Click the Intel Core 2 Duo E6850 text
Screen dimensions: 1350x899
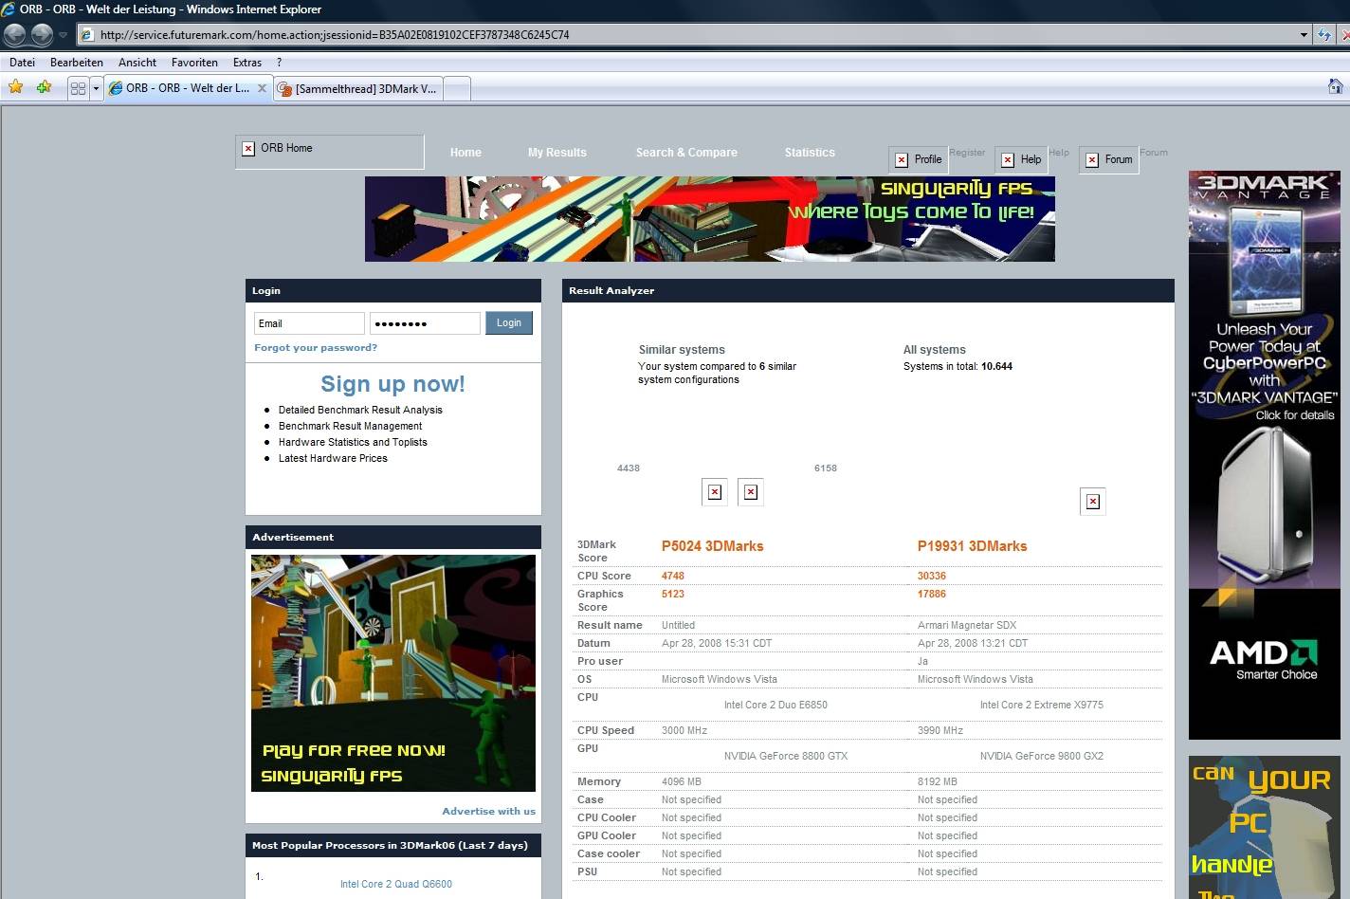tap(775, 705)
